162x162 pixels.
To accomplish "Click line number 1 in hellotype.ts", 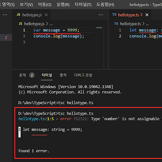I will point(120,30).
